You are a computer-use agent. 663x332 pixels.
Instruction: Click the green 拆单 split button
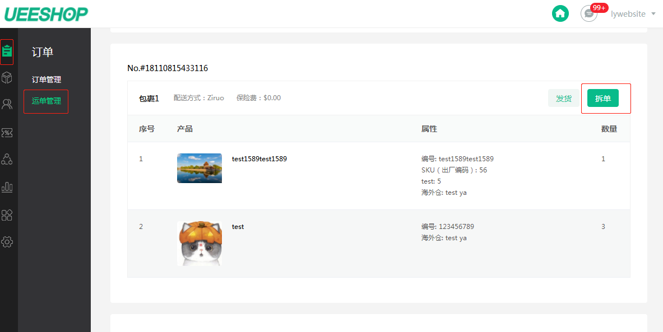coord(603,99)
